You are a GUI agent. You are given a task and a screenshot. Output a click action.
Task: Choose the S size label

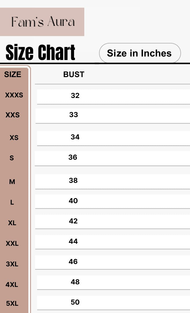pos(12,158)
